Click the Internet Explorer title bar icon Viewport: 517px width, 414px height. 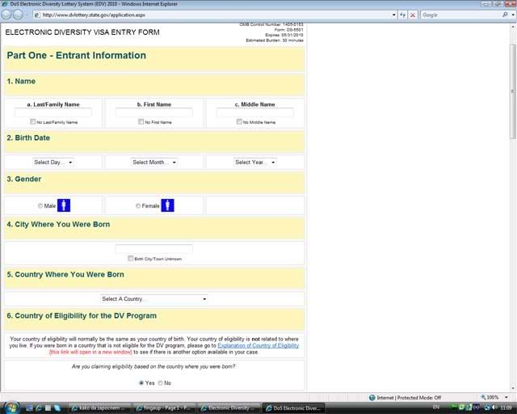[x=4, y=4]
